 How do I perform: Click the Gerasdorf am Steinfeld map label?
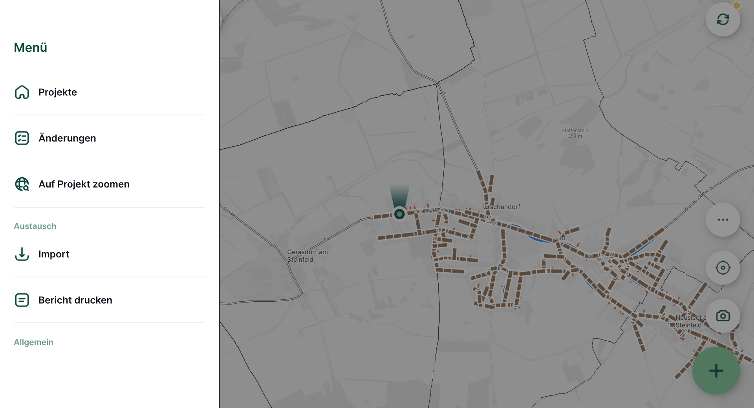click(x=307, y=256)
